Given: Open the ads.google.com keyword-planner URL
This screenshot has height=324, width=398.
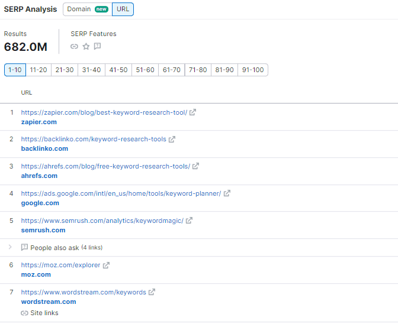Looking at the screenshot, I should (121, 193).
